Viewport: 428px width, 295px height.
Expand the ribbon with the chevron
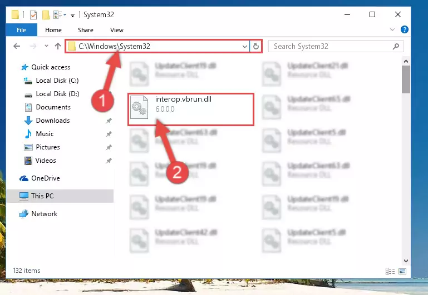click(x=392, y=29)
